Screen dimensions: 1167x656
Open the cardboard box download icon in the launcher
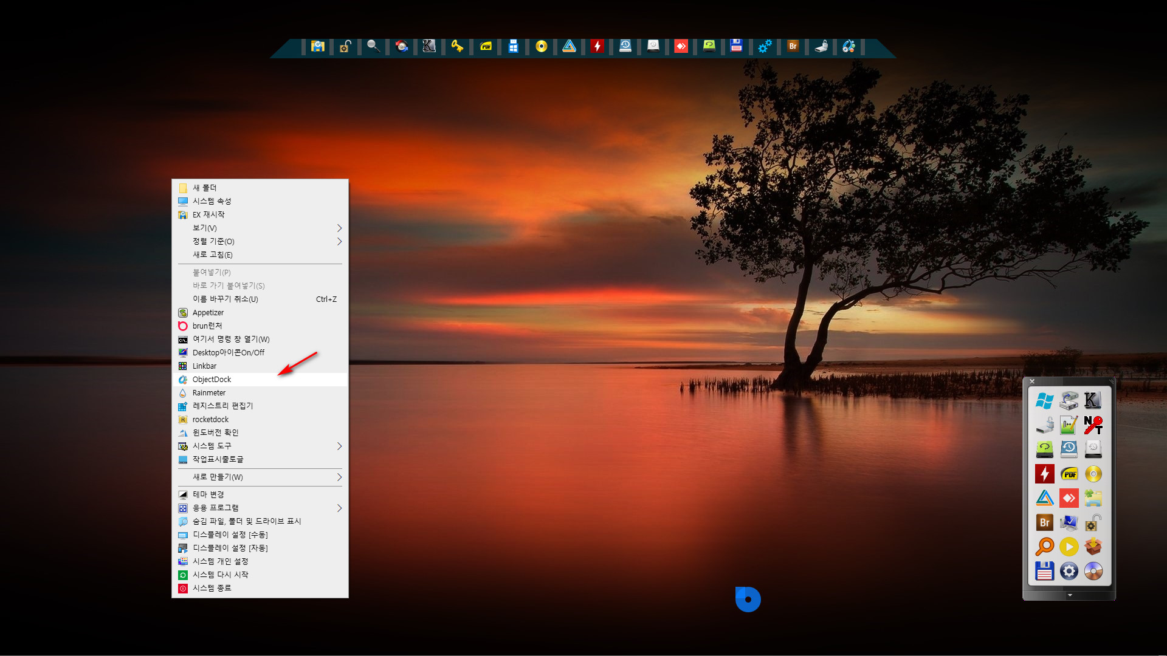pos(1093,547)
